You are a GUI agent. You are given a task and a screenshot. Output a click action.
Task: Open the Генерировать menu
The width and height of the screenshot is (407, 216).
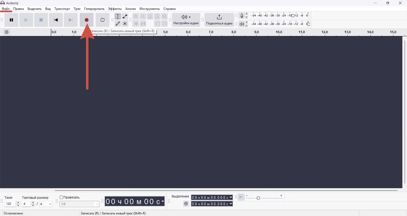(x=94, y=9)
